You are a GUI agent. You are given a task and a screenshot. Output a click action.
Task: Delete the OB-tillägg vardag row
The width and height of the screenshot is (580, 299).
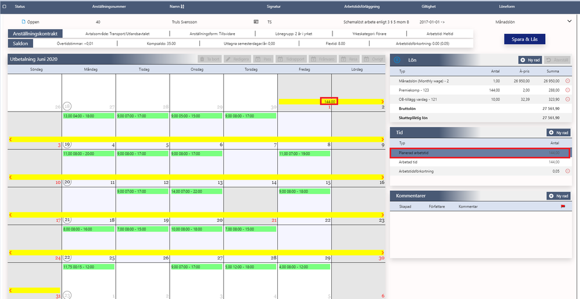pos(568,99)
